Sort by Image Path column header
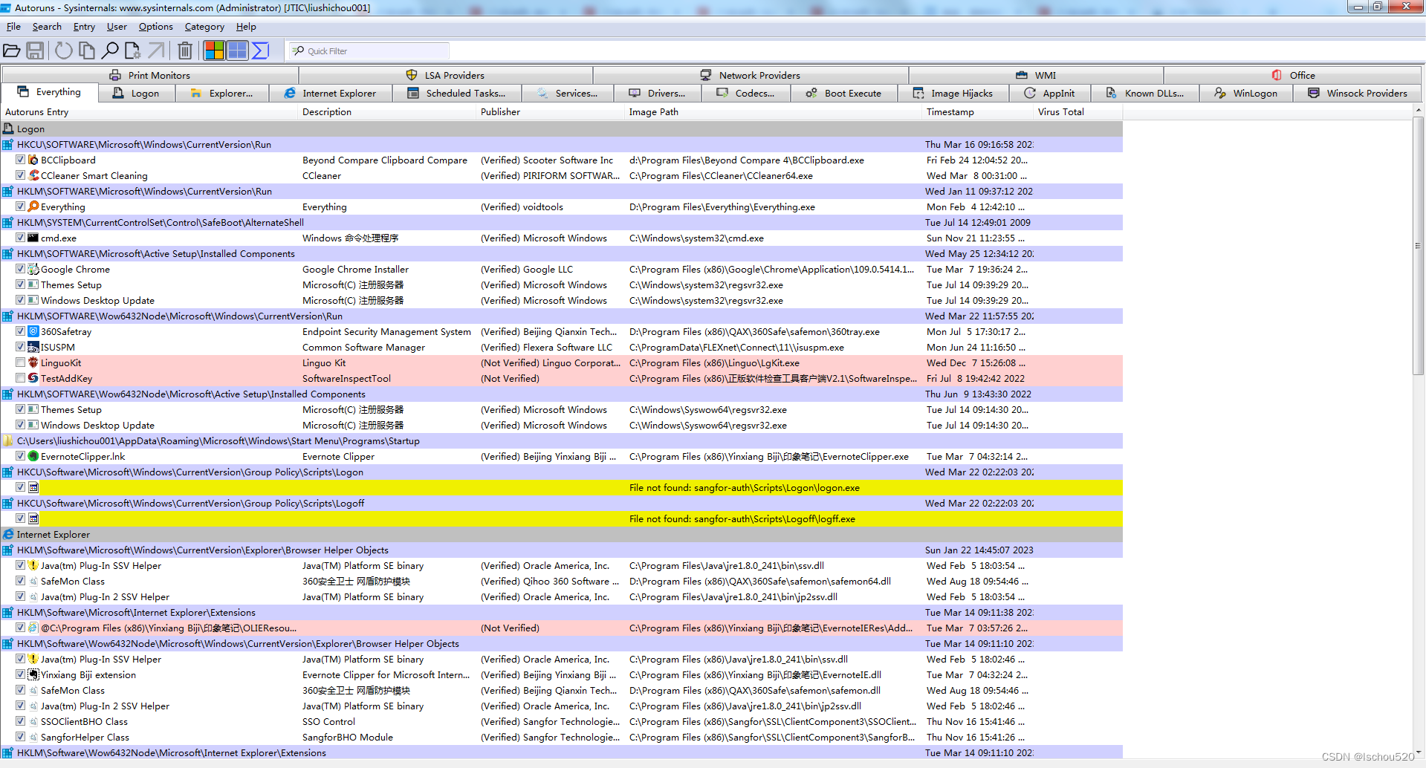1426x768 pixels. (x=773, y=112)
